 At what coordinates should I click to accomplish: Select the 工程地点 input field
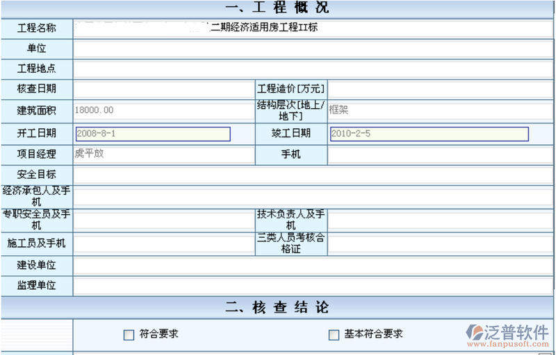pyautogui.click(x=313, y=69)
